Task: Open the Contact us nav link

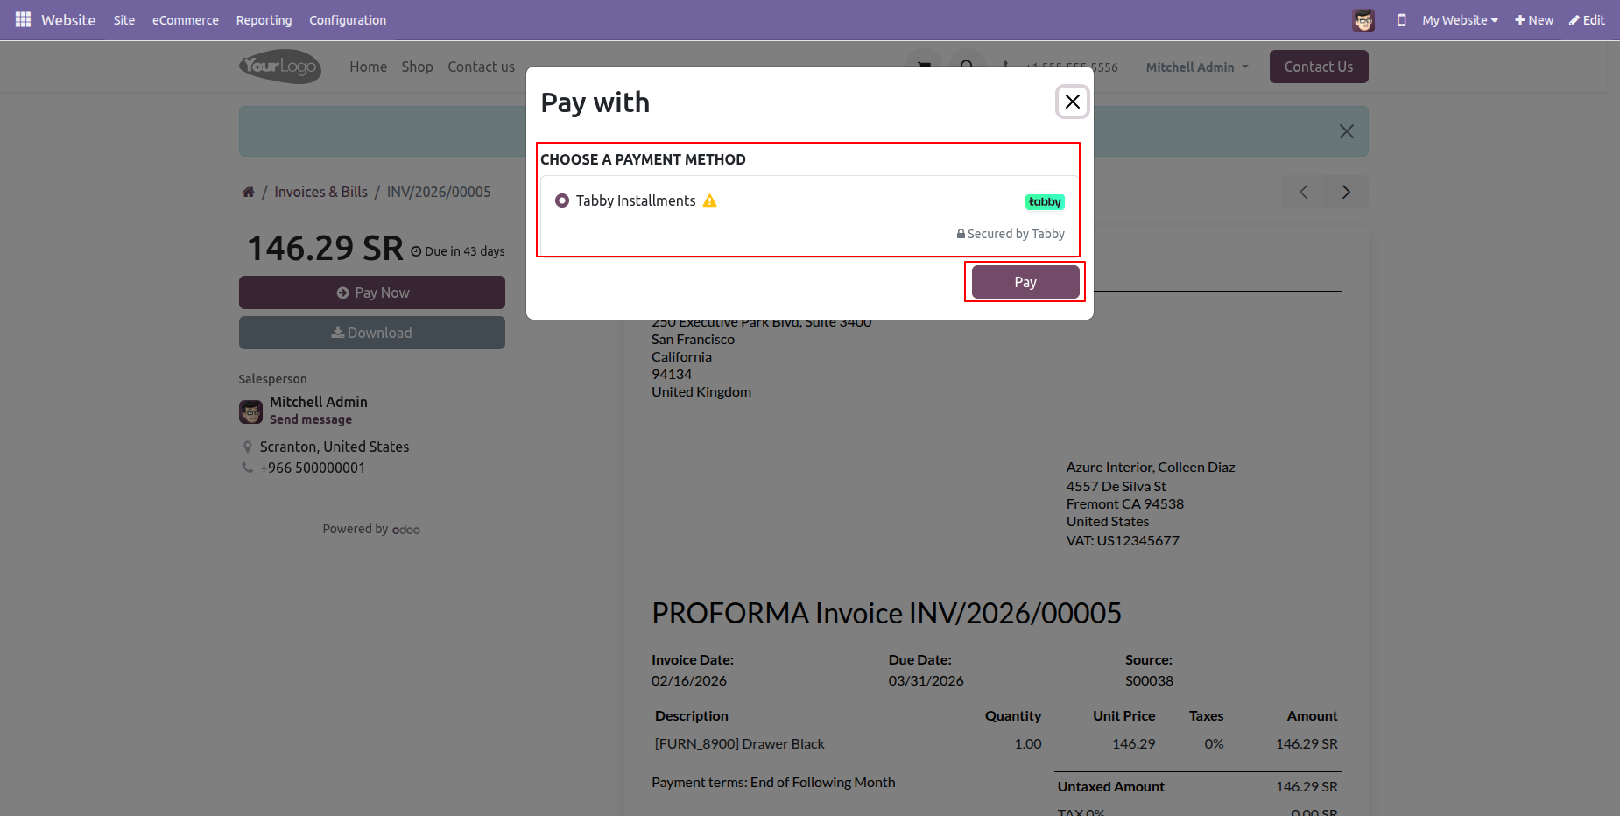Action: coord(482,67)
